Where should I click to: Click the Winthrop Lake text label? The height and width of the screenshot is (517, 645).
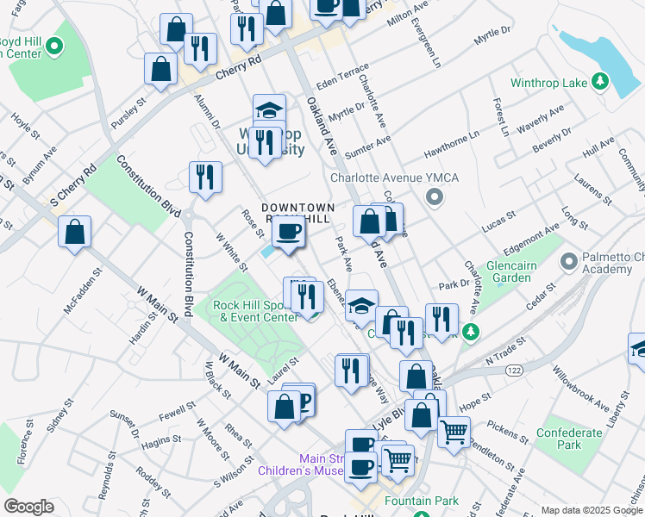[x=548, y=83]
